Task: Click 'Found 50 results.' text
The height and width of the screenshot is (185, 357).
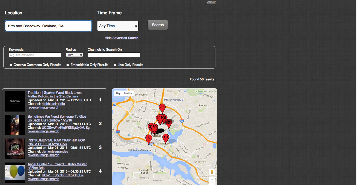Action: (202, 79)
